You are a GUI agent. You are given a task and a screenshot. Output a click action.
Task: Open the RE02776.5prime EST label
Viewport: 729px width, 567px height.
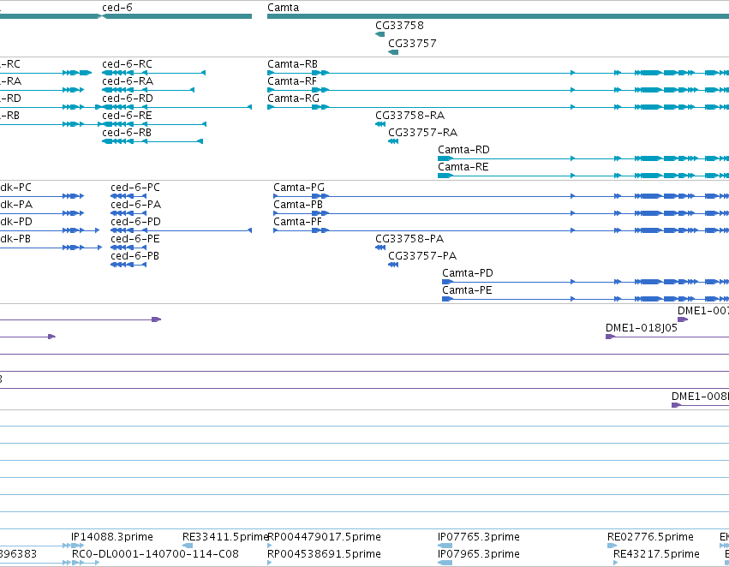(650, 537)
